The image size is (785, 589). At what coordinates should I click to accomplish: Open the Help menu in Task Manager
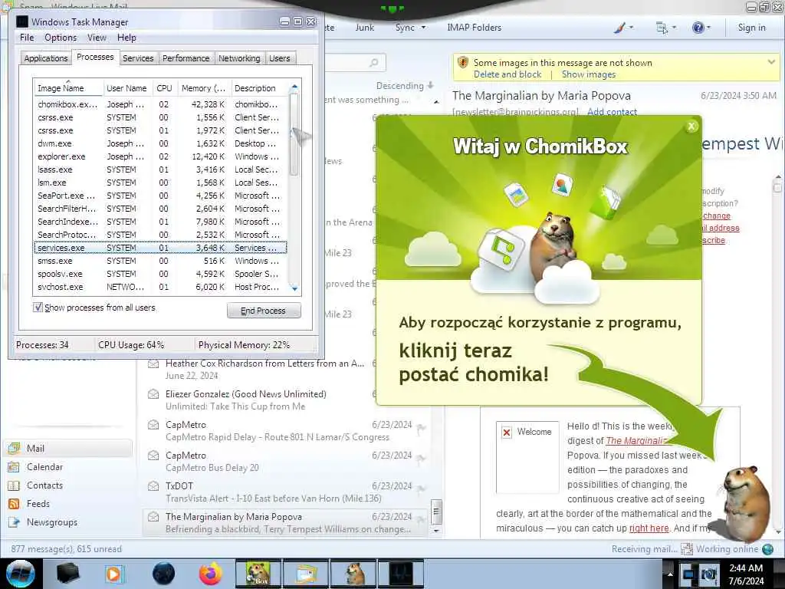click(x=126, y=38)
